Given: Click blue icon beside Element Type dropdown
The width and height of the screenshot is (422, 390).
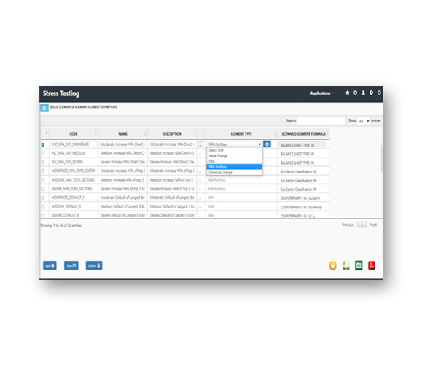Looking at the screenshot, I should click(x=267, y=144).
